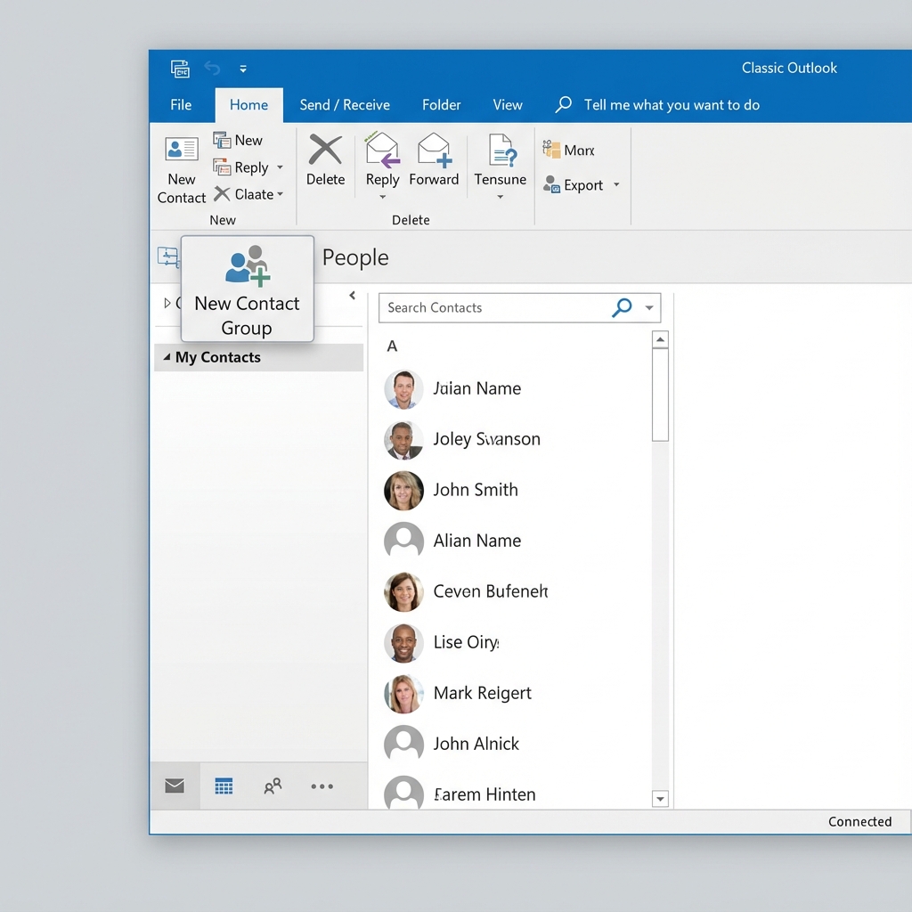Open the Customize Quick Access Toolbar arrow
912x912 pixels.
coord(243,69)
